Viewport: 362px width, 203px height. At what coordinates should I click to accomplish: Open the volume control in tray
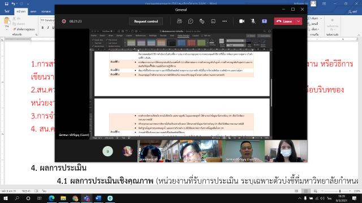(322, 198)
